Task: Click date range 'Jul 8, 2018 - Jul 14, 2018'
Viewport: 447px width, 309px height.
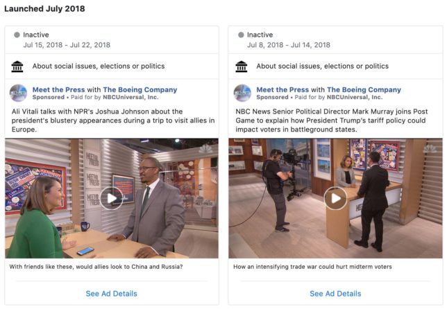Action: tap(289, 45)
